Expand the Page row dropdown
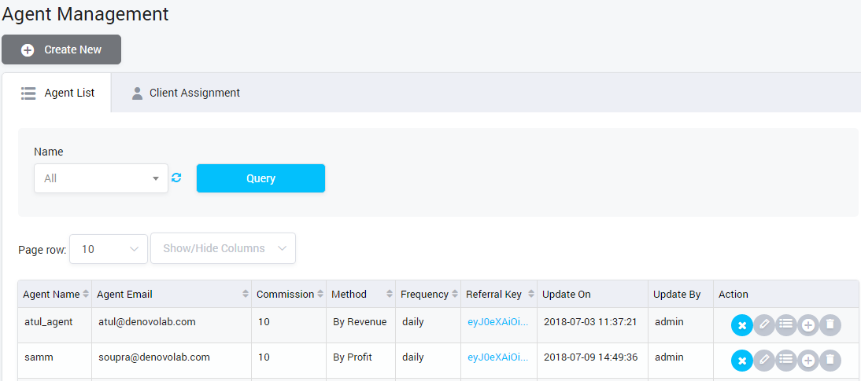The height and width of the screenshot is (381, 861). coord(109,248)
